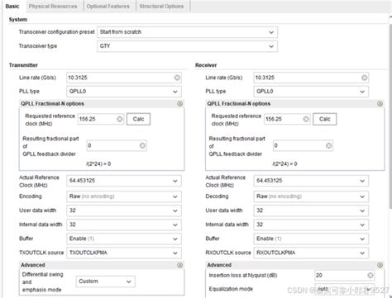Collapse Transmitter QPLL Fractional-N options section
392x298 pixels.
(179, 104)
